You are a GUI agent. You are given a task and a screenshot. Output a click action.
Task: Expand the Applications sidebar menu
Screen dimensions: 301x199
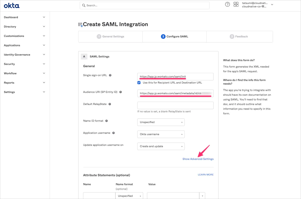(x=25, y=45)
